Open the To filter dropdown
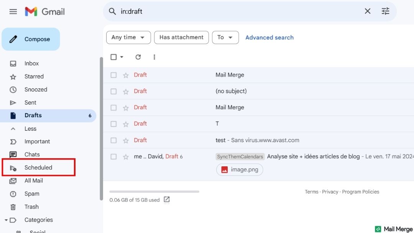 225,38
